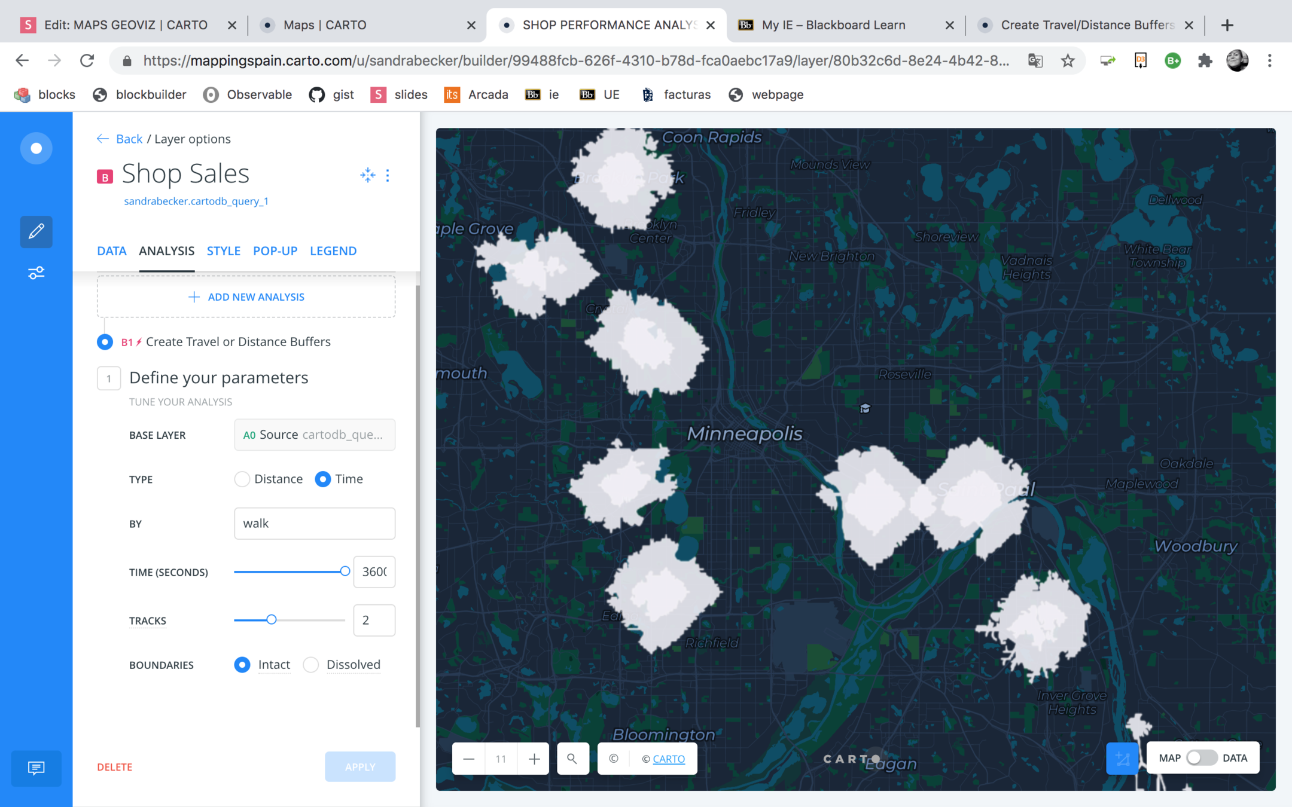
Task: Zoom out the map with minus button
Action: point(469,759)
